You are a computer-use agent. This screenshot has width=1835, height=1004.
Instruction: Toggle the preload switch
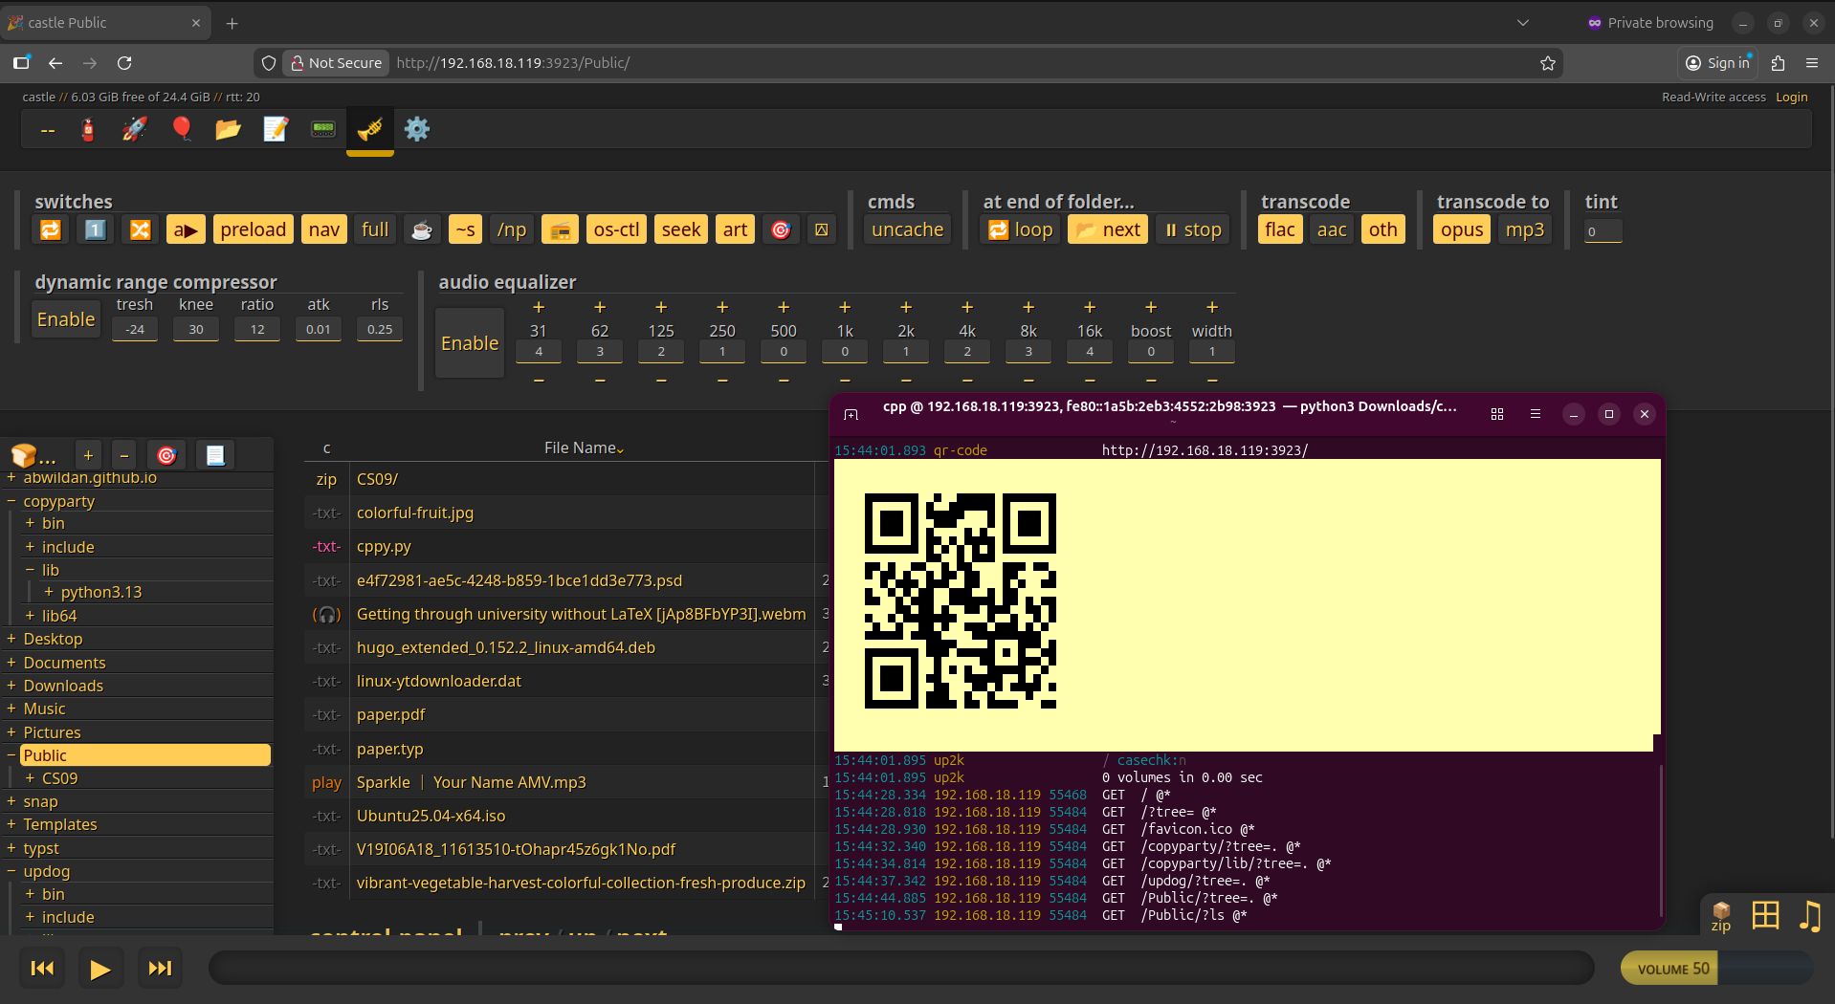pos(253,229)
